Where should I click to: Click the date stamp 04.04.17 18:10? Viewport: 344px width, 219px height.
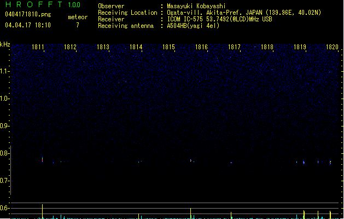click(x=28, y=25)
